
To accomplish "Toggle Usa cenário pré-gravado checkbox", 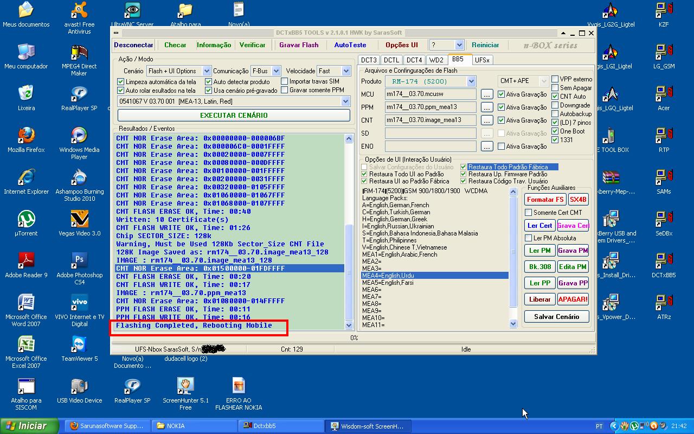I will point(209,91).
